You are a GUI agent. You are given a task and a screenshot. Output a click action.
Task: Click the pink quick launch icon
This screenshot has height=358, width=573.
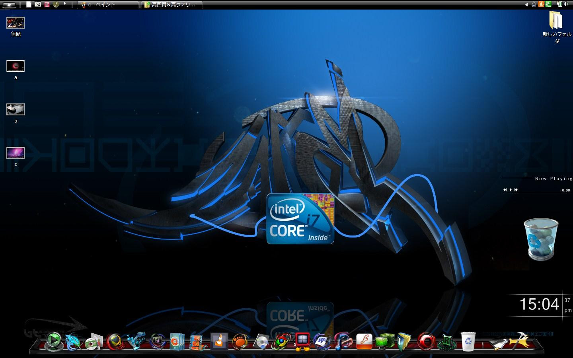point(47,5)
